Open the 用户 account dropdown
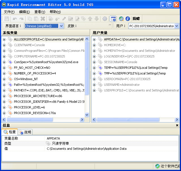Image resolution: width=181 pixels, height=171 pixels. point(177,26)
